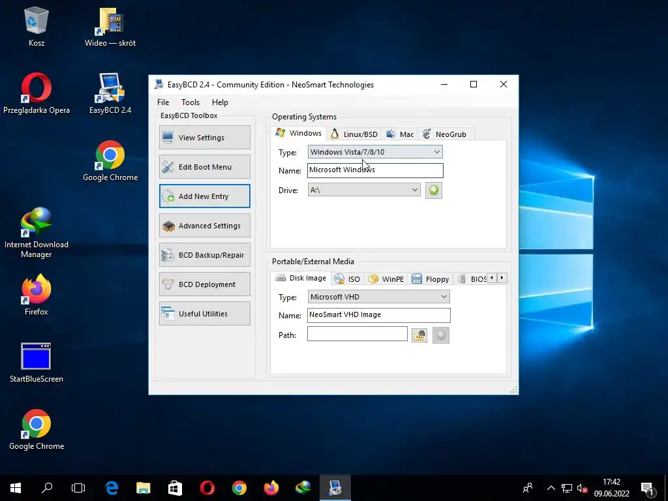Open View Settings in EasyBCD Toolbox
Viewport: 668px width, 501px height.
point(204,137)
